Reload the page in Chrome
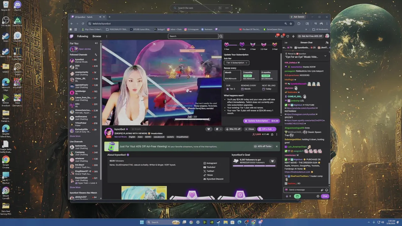Viewport: 402px width, 226px height. click(83, 24)
